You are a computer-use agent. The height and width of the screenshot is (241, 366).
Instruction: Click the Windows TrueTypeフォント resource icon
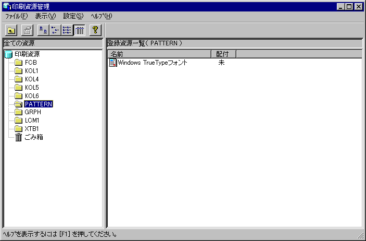[113, 63]
